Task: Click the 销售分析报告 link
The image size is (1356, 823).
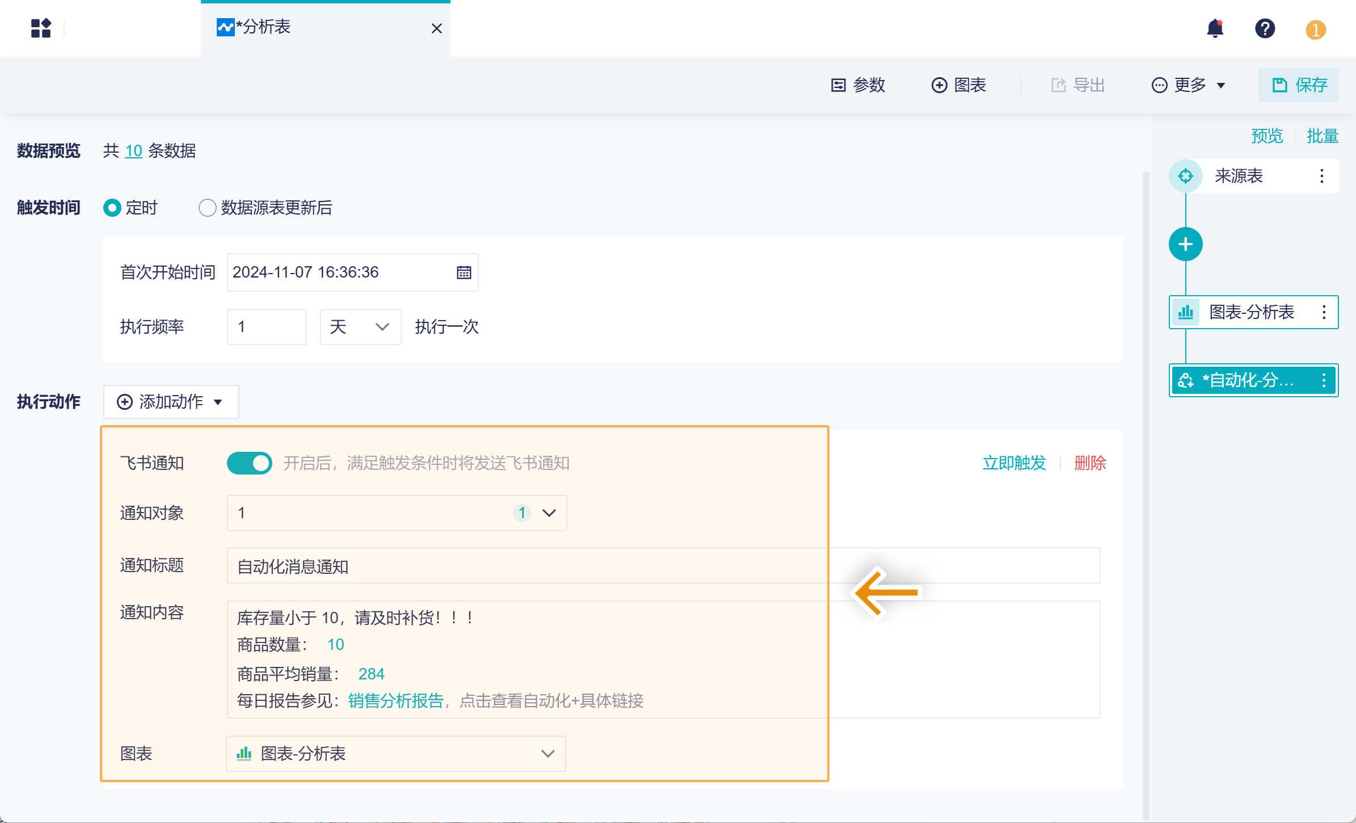Action: [x=395, y=701]
